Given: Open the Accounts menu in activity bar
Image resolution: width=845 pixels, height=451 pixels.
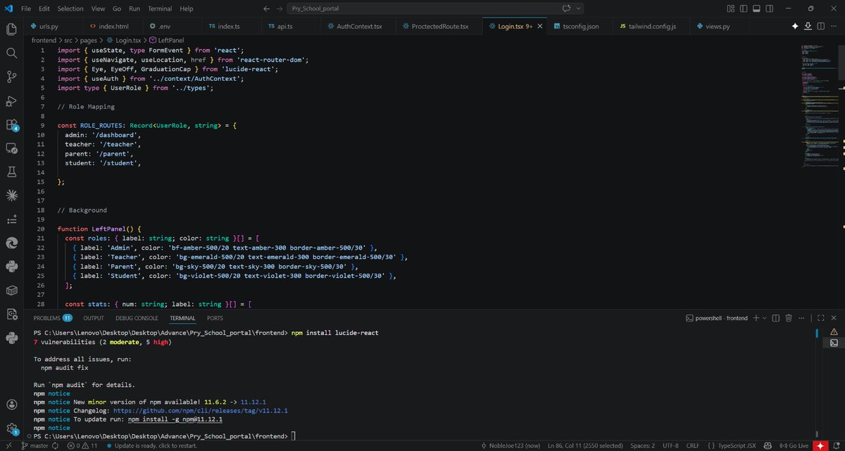Looking at the screenshot, I should 11,405.
